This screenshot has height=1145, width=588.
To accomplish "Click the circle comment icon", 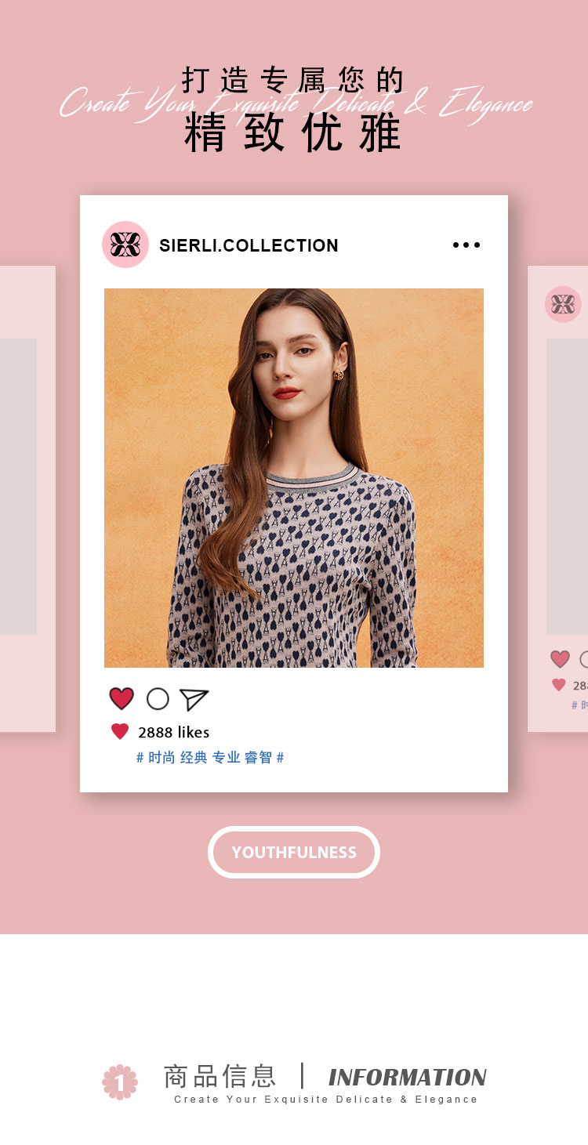I will click(158, 698).
